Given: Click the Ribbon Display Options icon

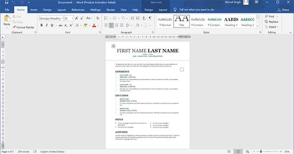Looking at the screenshot, I should click(x=256, y=2).
